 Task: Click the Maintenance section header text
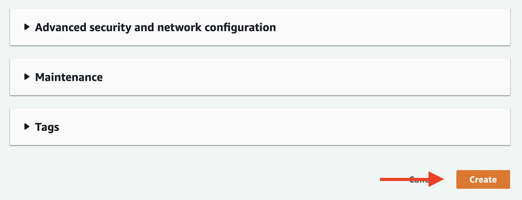click(x=69, y=77)
